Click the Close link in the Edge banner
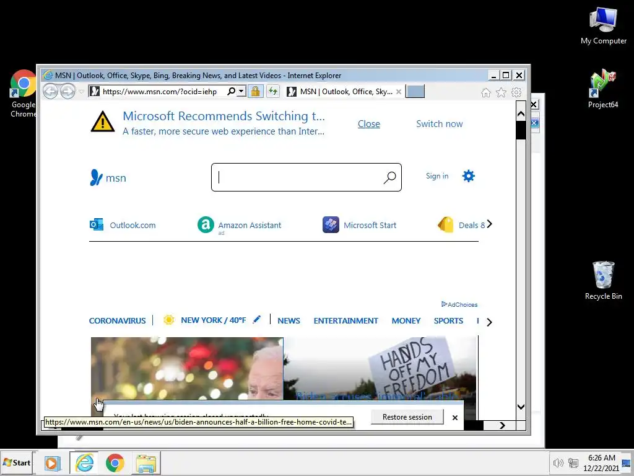 click(369, 124)
